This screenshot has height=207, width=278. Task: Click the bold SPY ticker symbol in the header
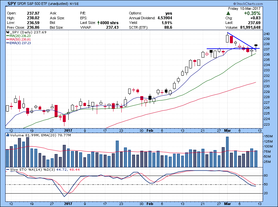pos(12,4)
